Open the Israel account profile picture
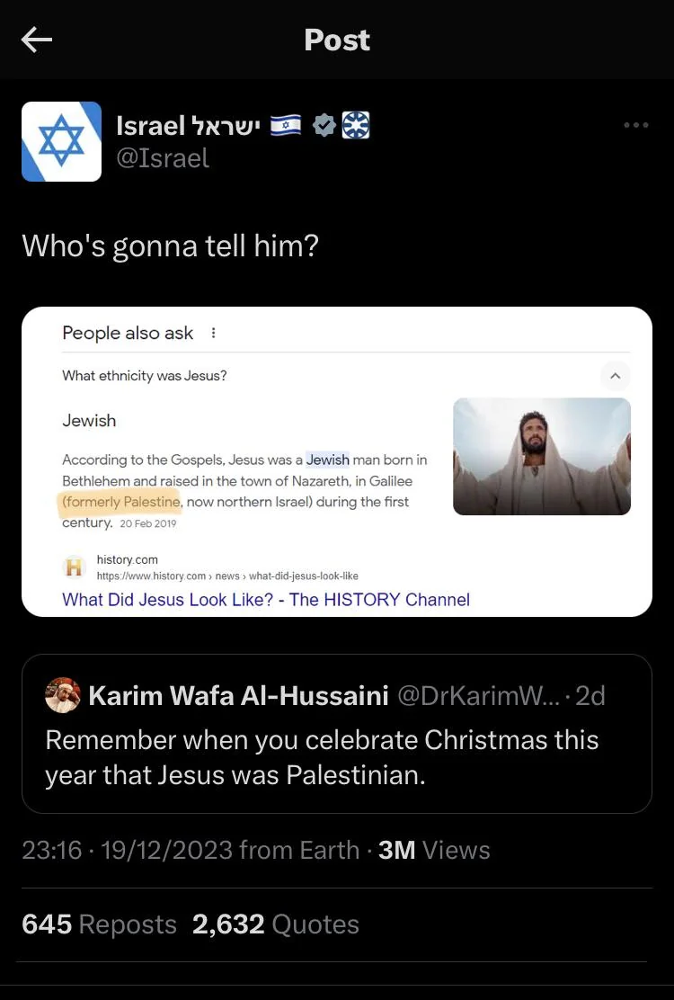The image size is (674, 1000). (61, 141)
